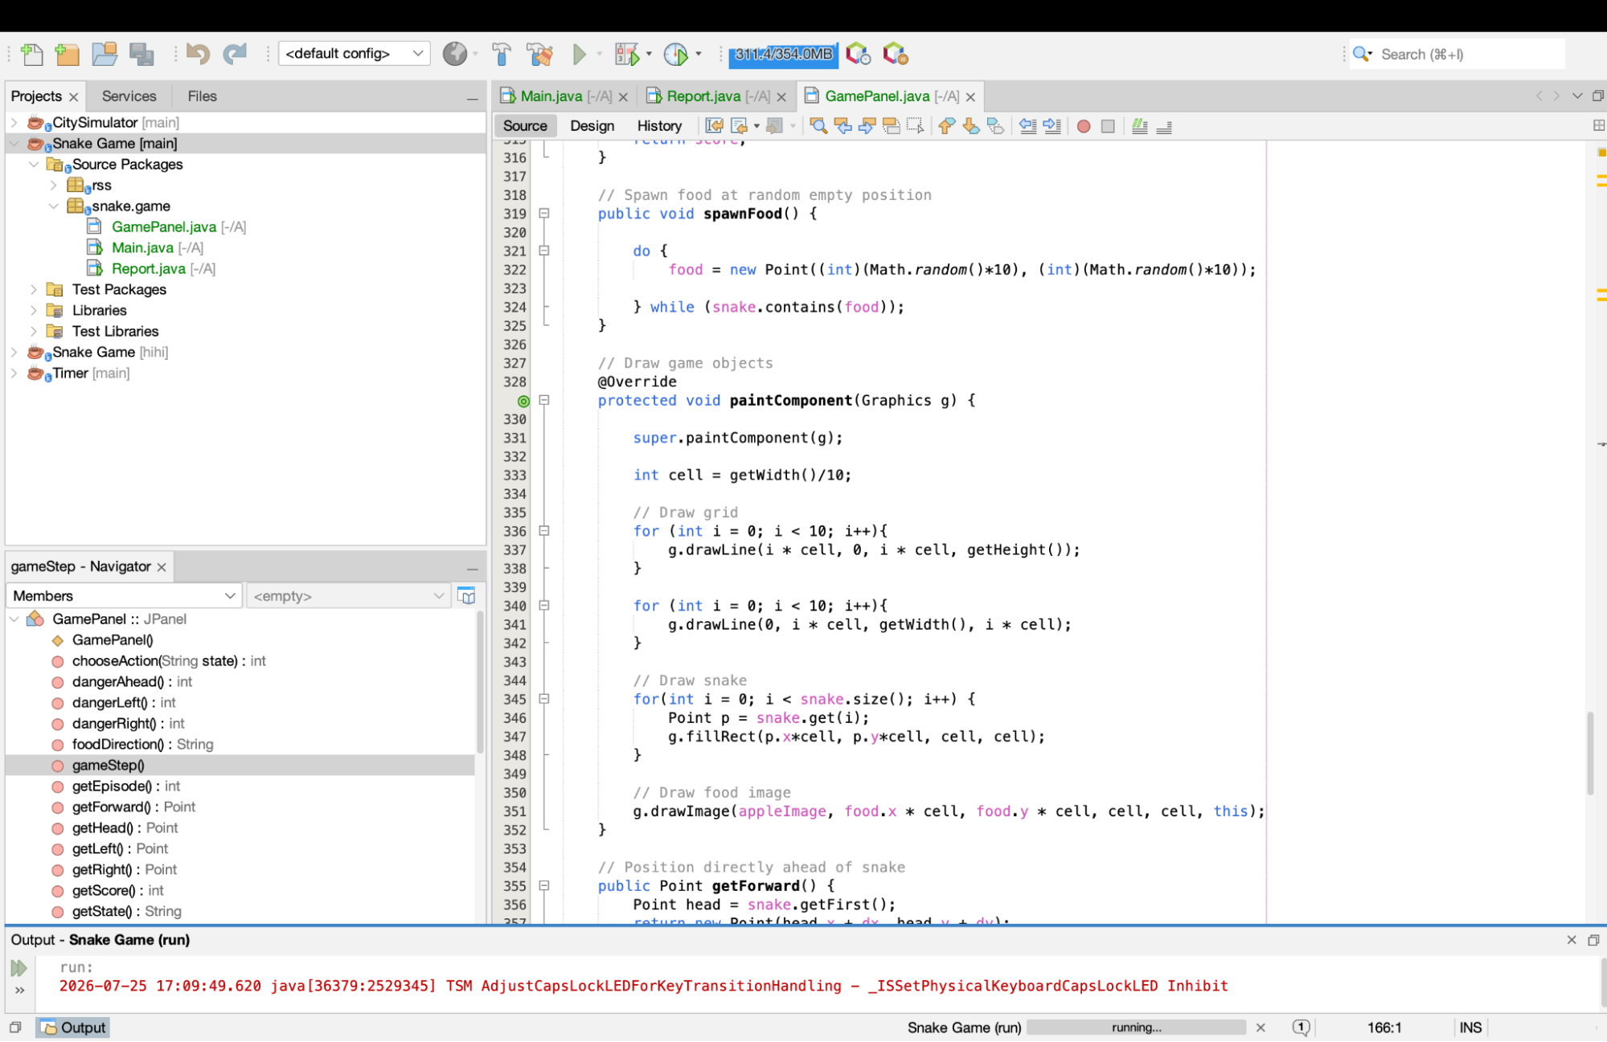
Task: Click the Save All icon
Action: tap(141, 54)
